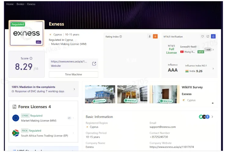Click the Hong Kong flag icon
The image size is (225, 152).
coord(182,52)
